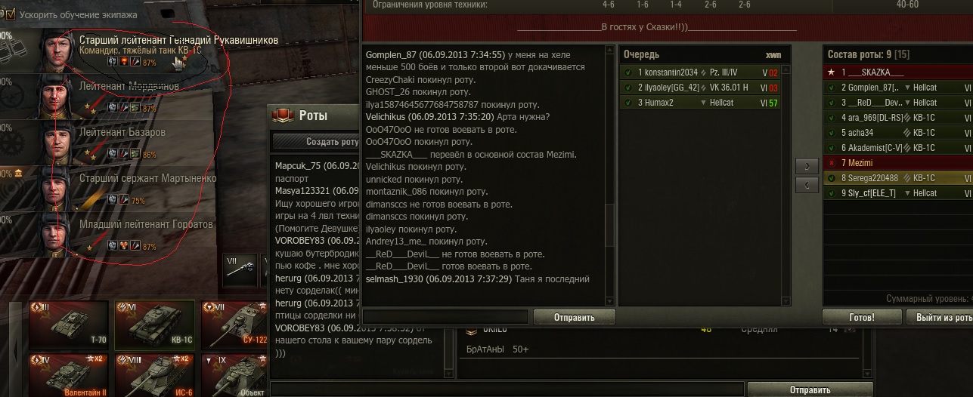Move player to company with right arrow

coord(807,165)
